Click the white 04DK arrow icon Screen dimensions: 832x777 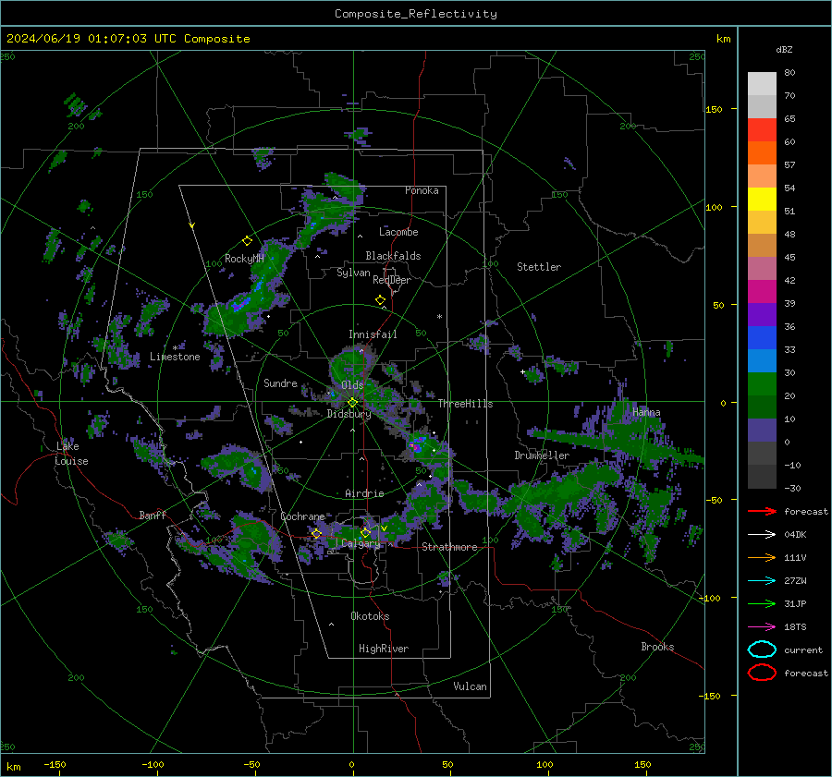[x=762, y=534]
